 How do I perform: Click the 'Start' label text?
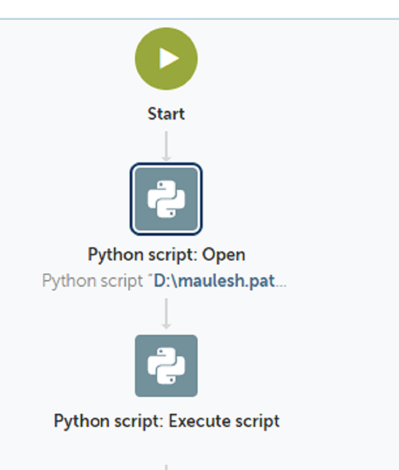click(166, 114)
